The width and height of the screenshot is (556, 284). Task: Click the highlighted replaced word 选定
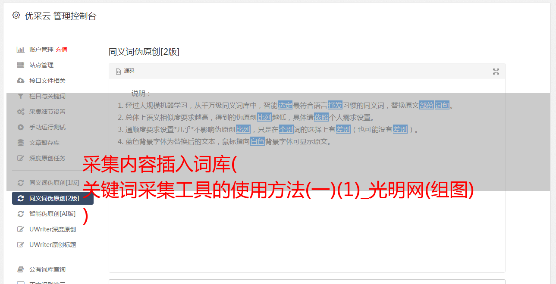(x=285, y=105)
